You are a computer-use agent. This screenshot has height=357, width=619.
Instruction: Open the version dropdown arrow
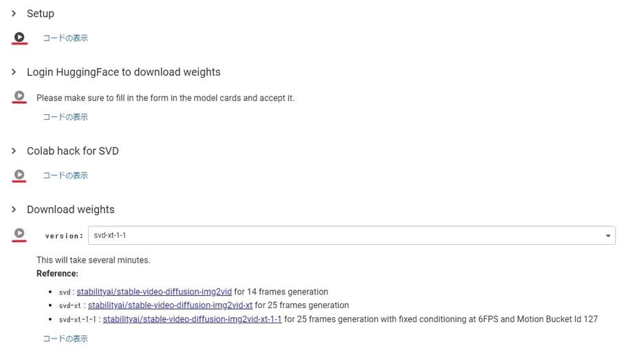coord(608,236)
